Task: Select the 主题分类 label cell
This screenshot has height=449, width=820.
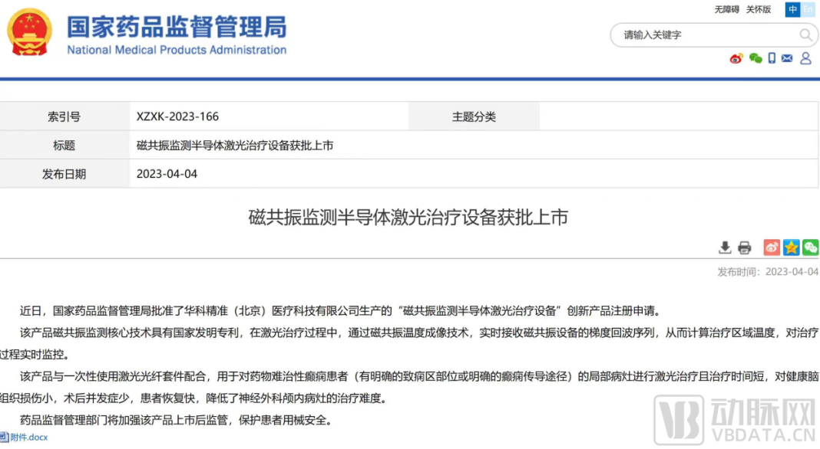Action: point(474,116)
